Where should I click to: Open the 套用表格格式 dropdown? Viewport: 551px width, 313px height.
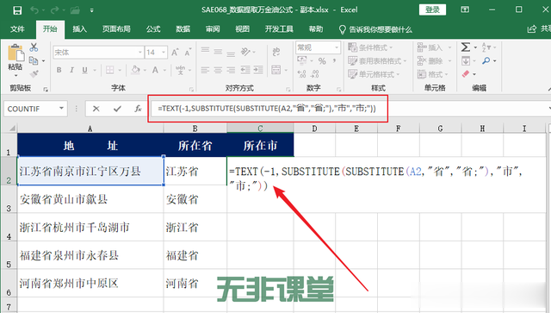(377, 61)
